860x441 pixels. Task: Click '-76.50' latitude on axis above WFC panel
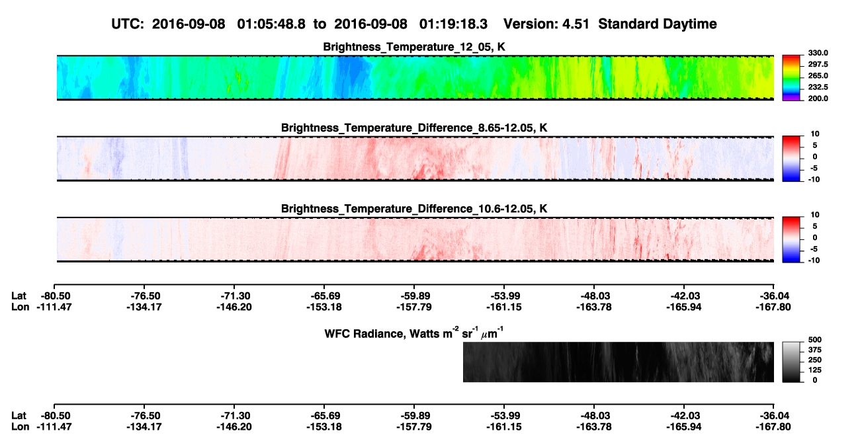[146, 296]
